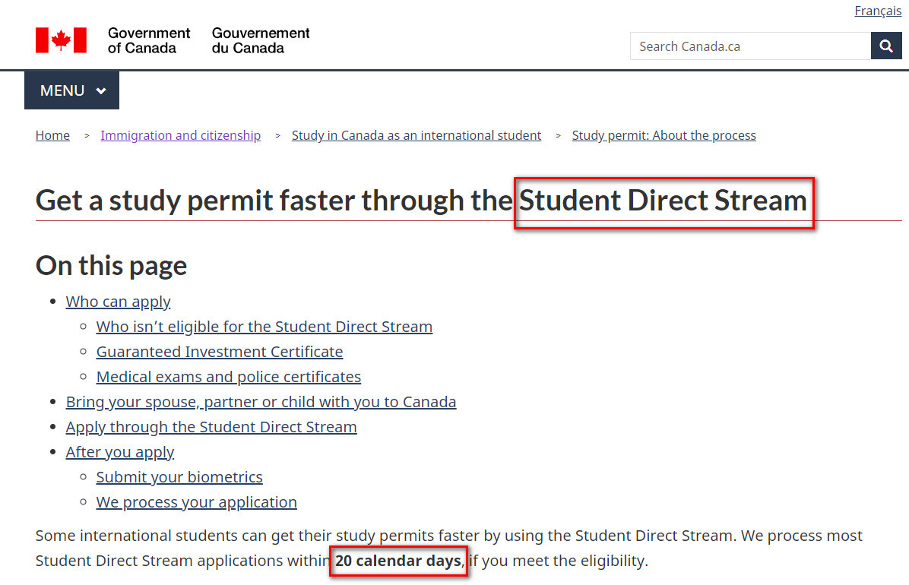Open Medical exams and police certificates
Image resolution: width=909 pixels, height=585 pixels.
tap(229, 376)
